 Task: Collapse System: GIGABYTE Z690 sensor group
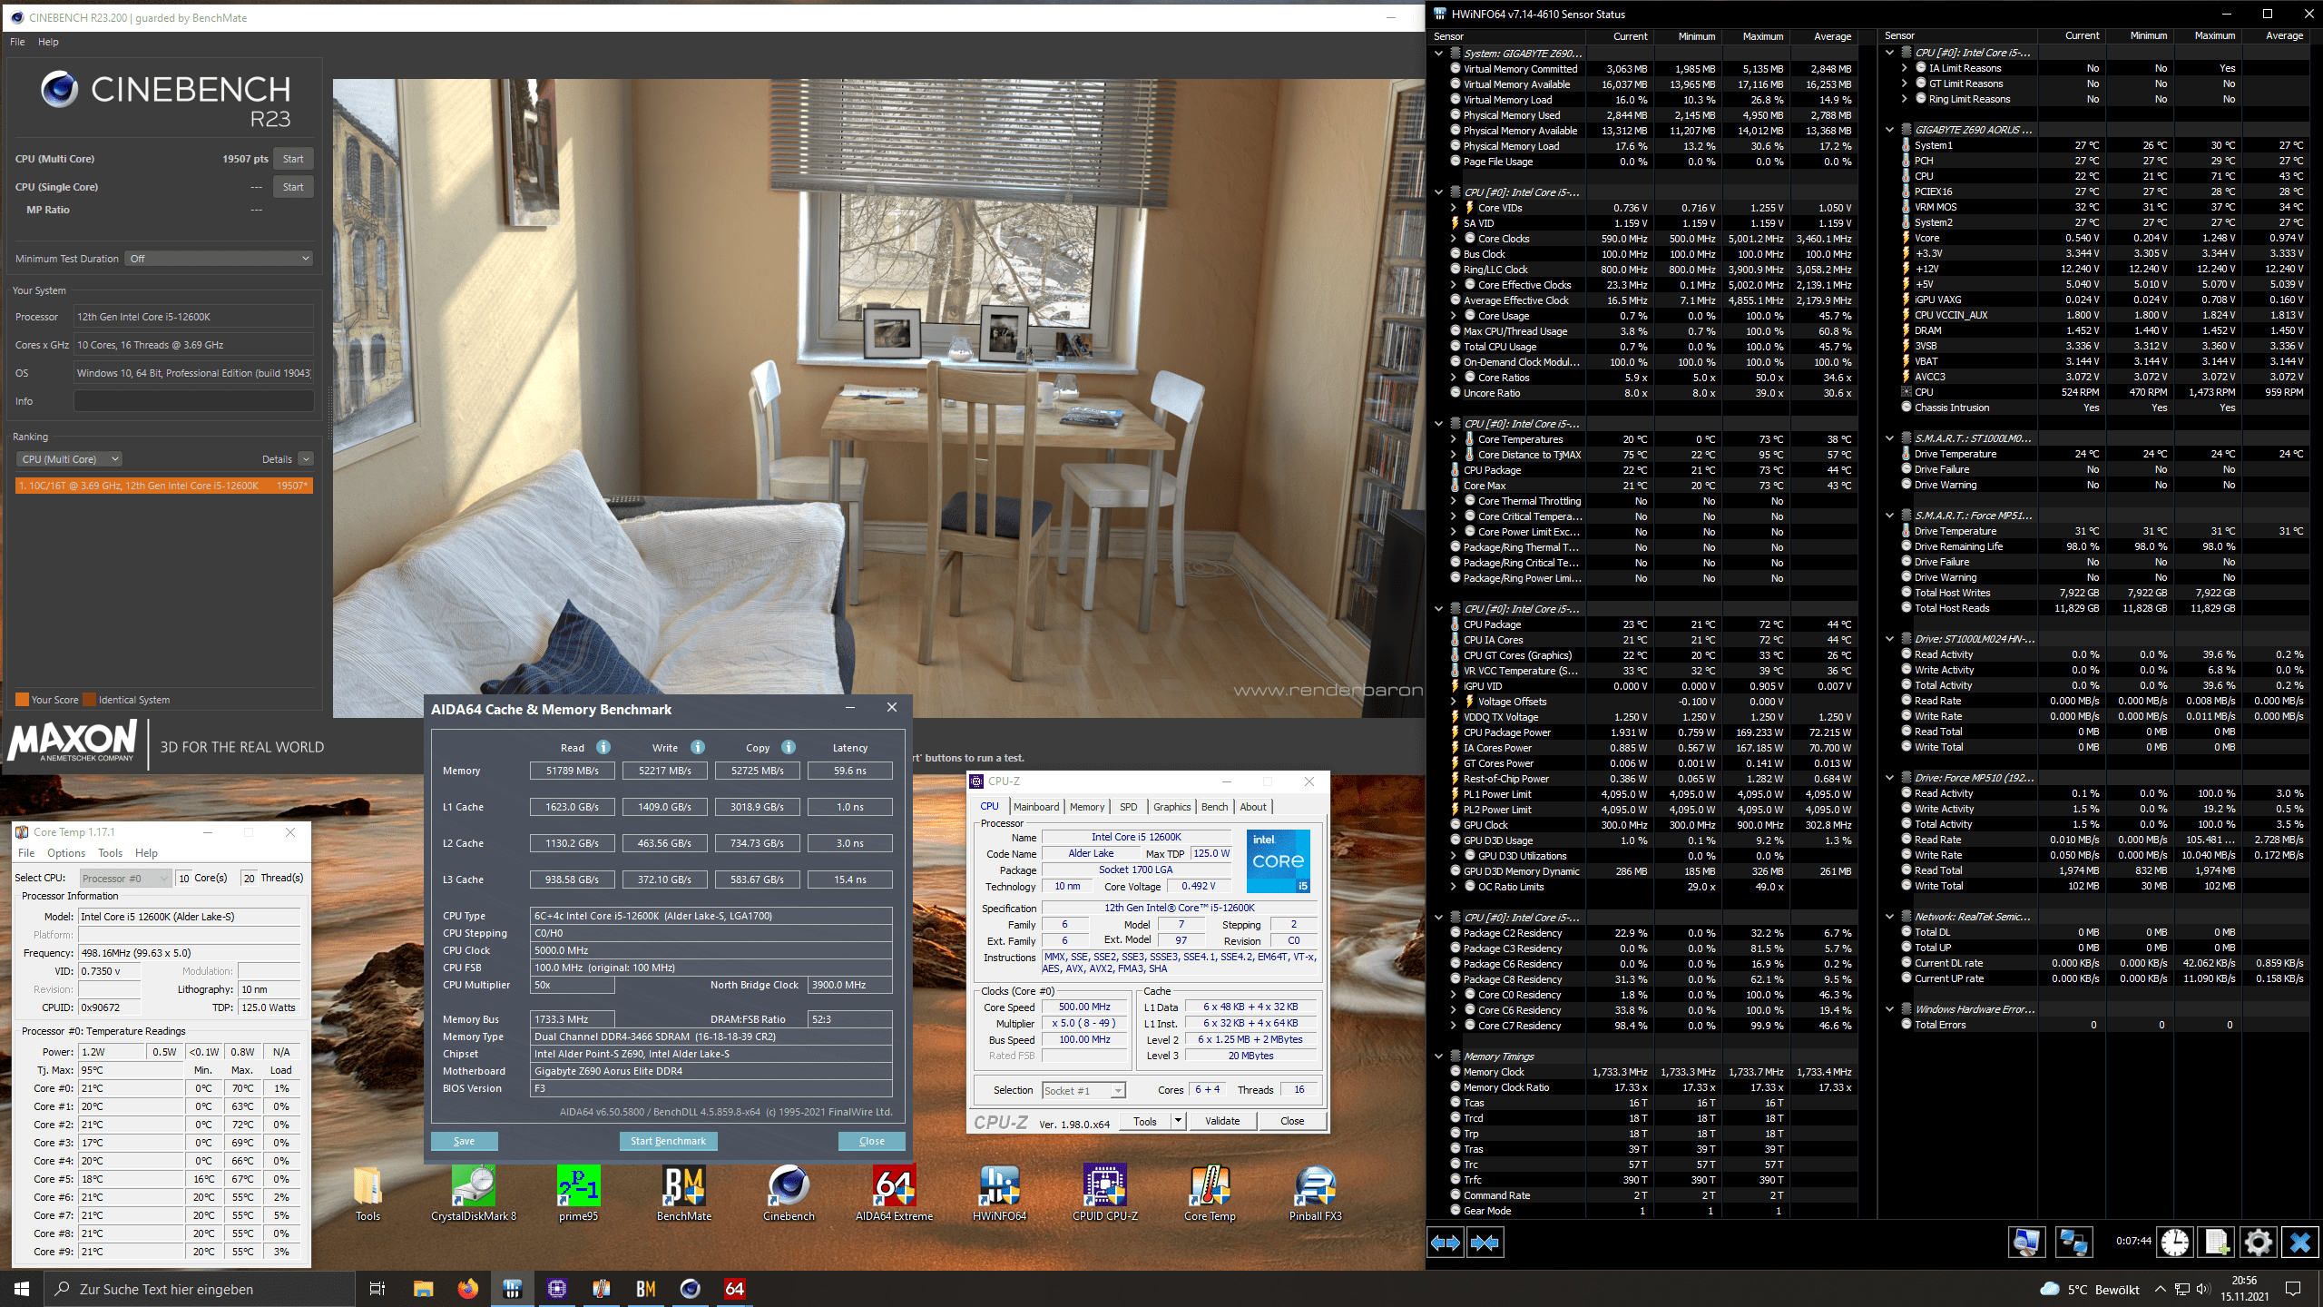[1439, 54]
